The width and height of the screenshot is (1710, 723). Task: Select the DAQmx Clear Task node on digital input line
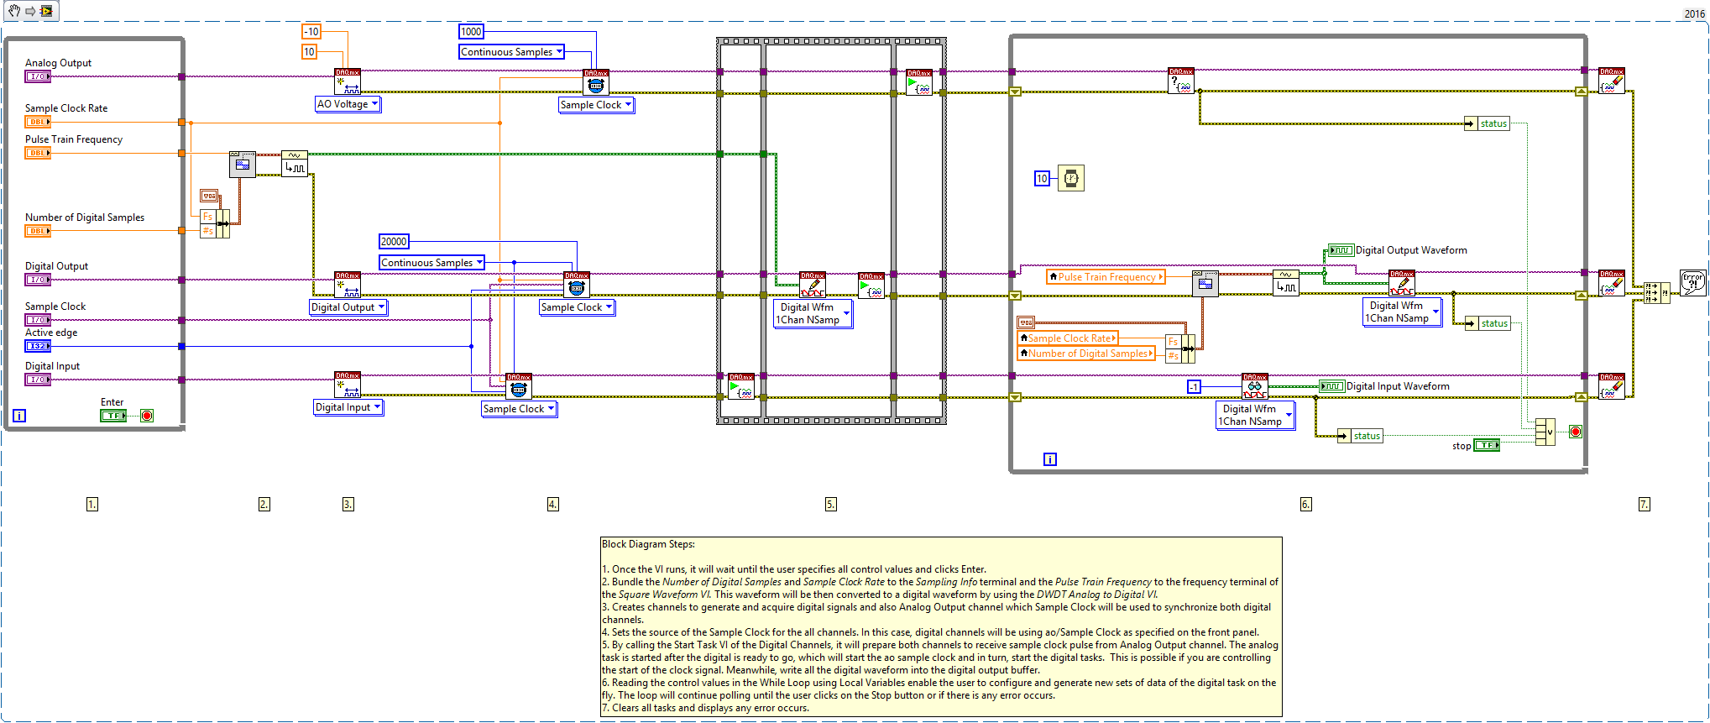(1612, 386)
